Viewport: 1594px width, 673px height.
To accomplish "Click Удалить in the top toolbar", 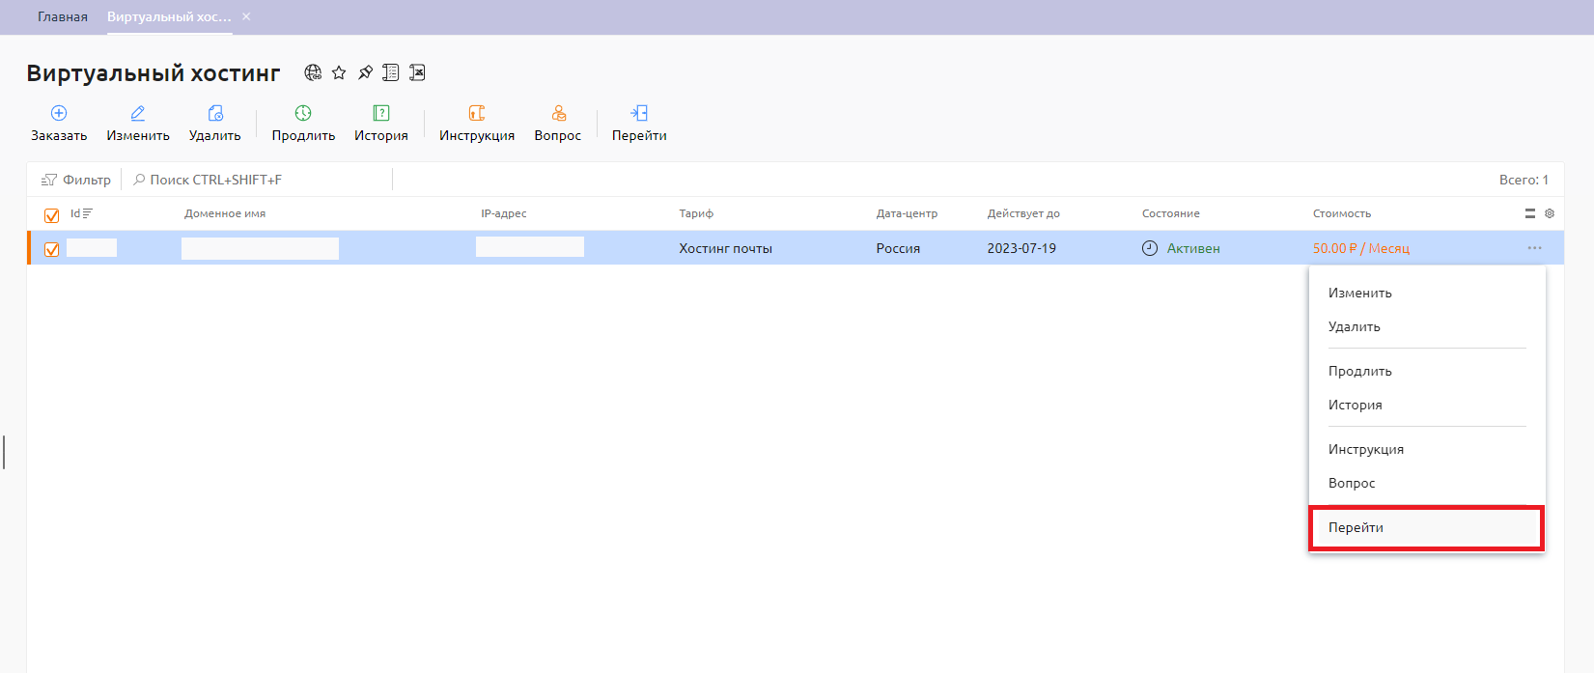I will click(x=215, y=124).
